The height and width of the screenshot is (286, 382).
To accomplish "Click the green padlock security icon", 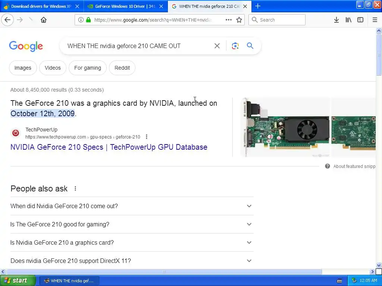I will pos(89,20).
